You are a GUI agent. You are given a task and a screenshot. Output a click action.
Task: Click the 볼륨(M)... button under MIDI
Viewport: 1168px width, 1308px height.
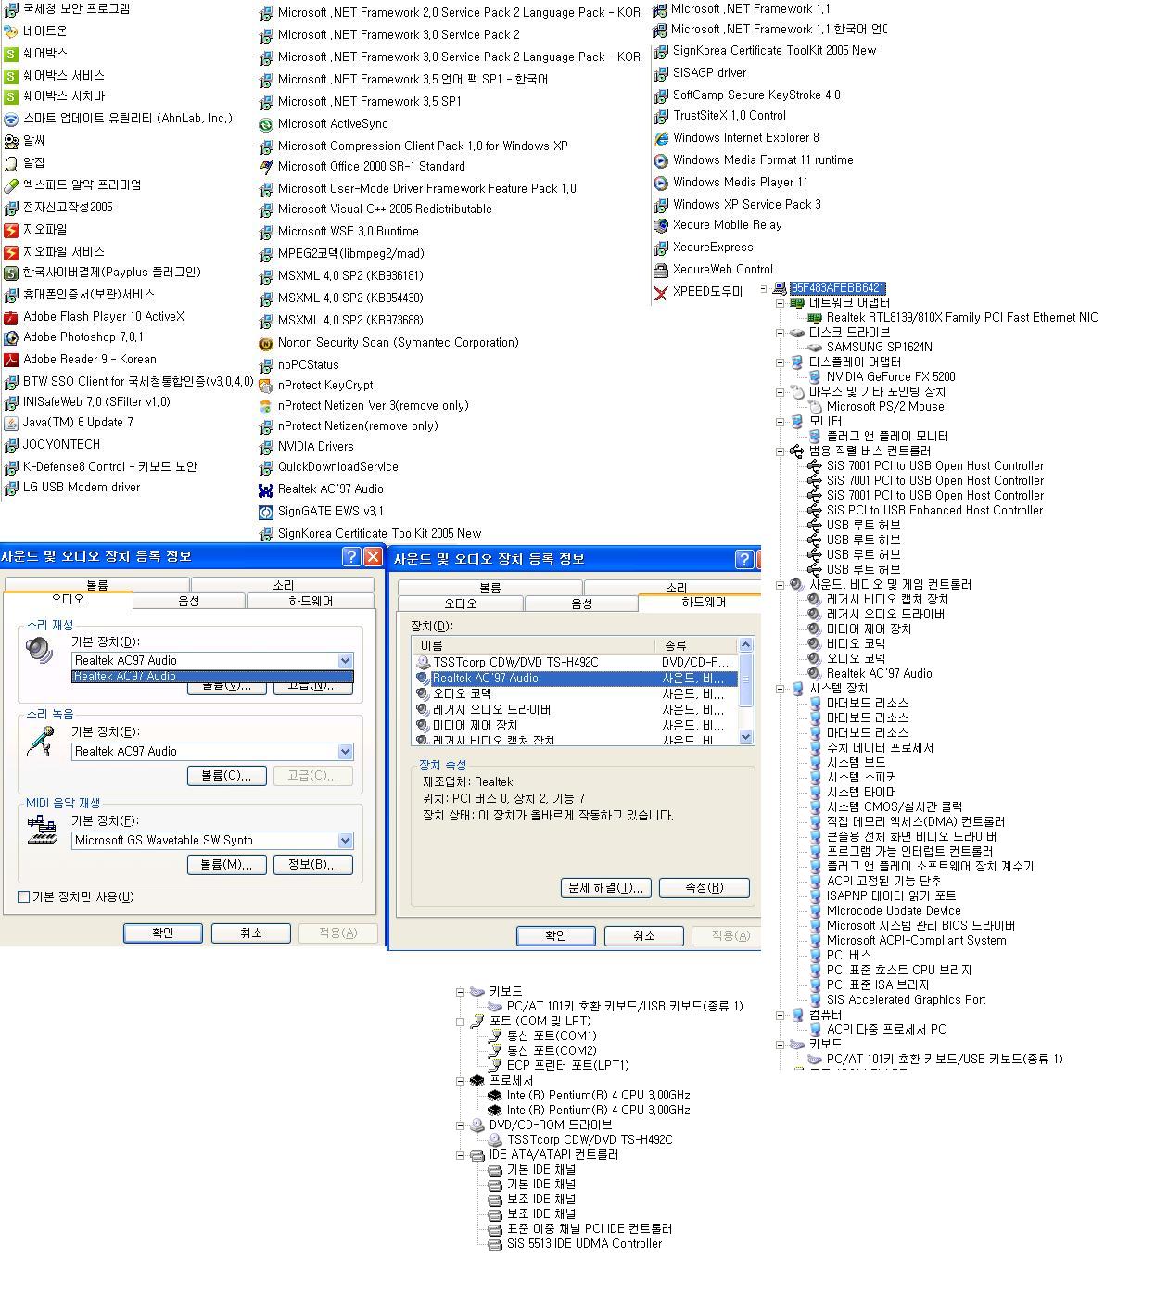click(227, 865)
